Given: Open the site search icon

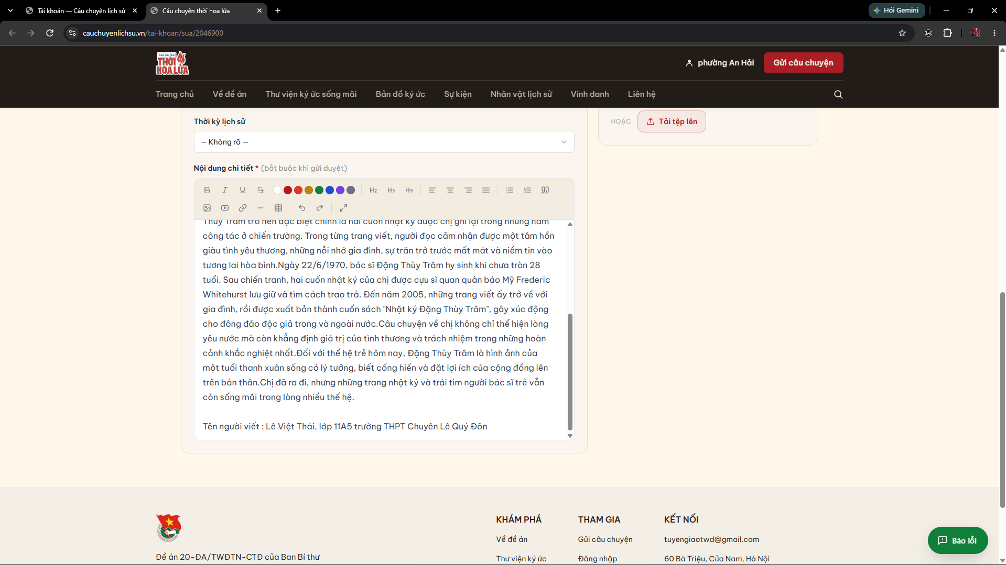Looking at the screenshot, I should [x=838, y=94].
